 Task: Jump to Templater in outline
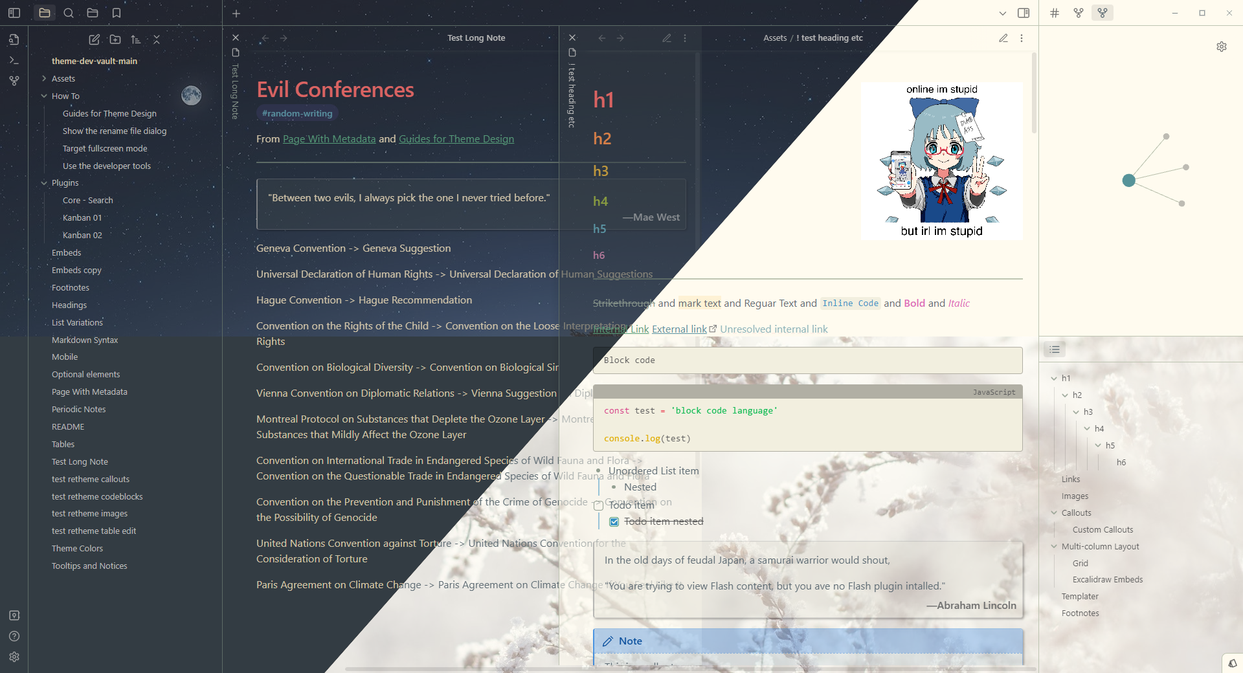click(1080, 597)
